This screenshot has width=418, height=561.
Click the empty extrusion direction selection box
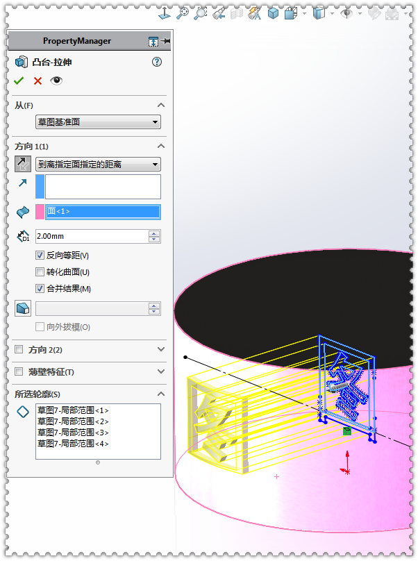(x=103, y=186)
